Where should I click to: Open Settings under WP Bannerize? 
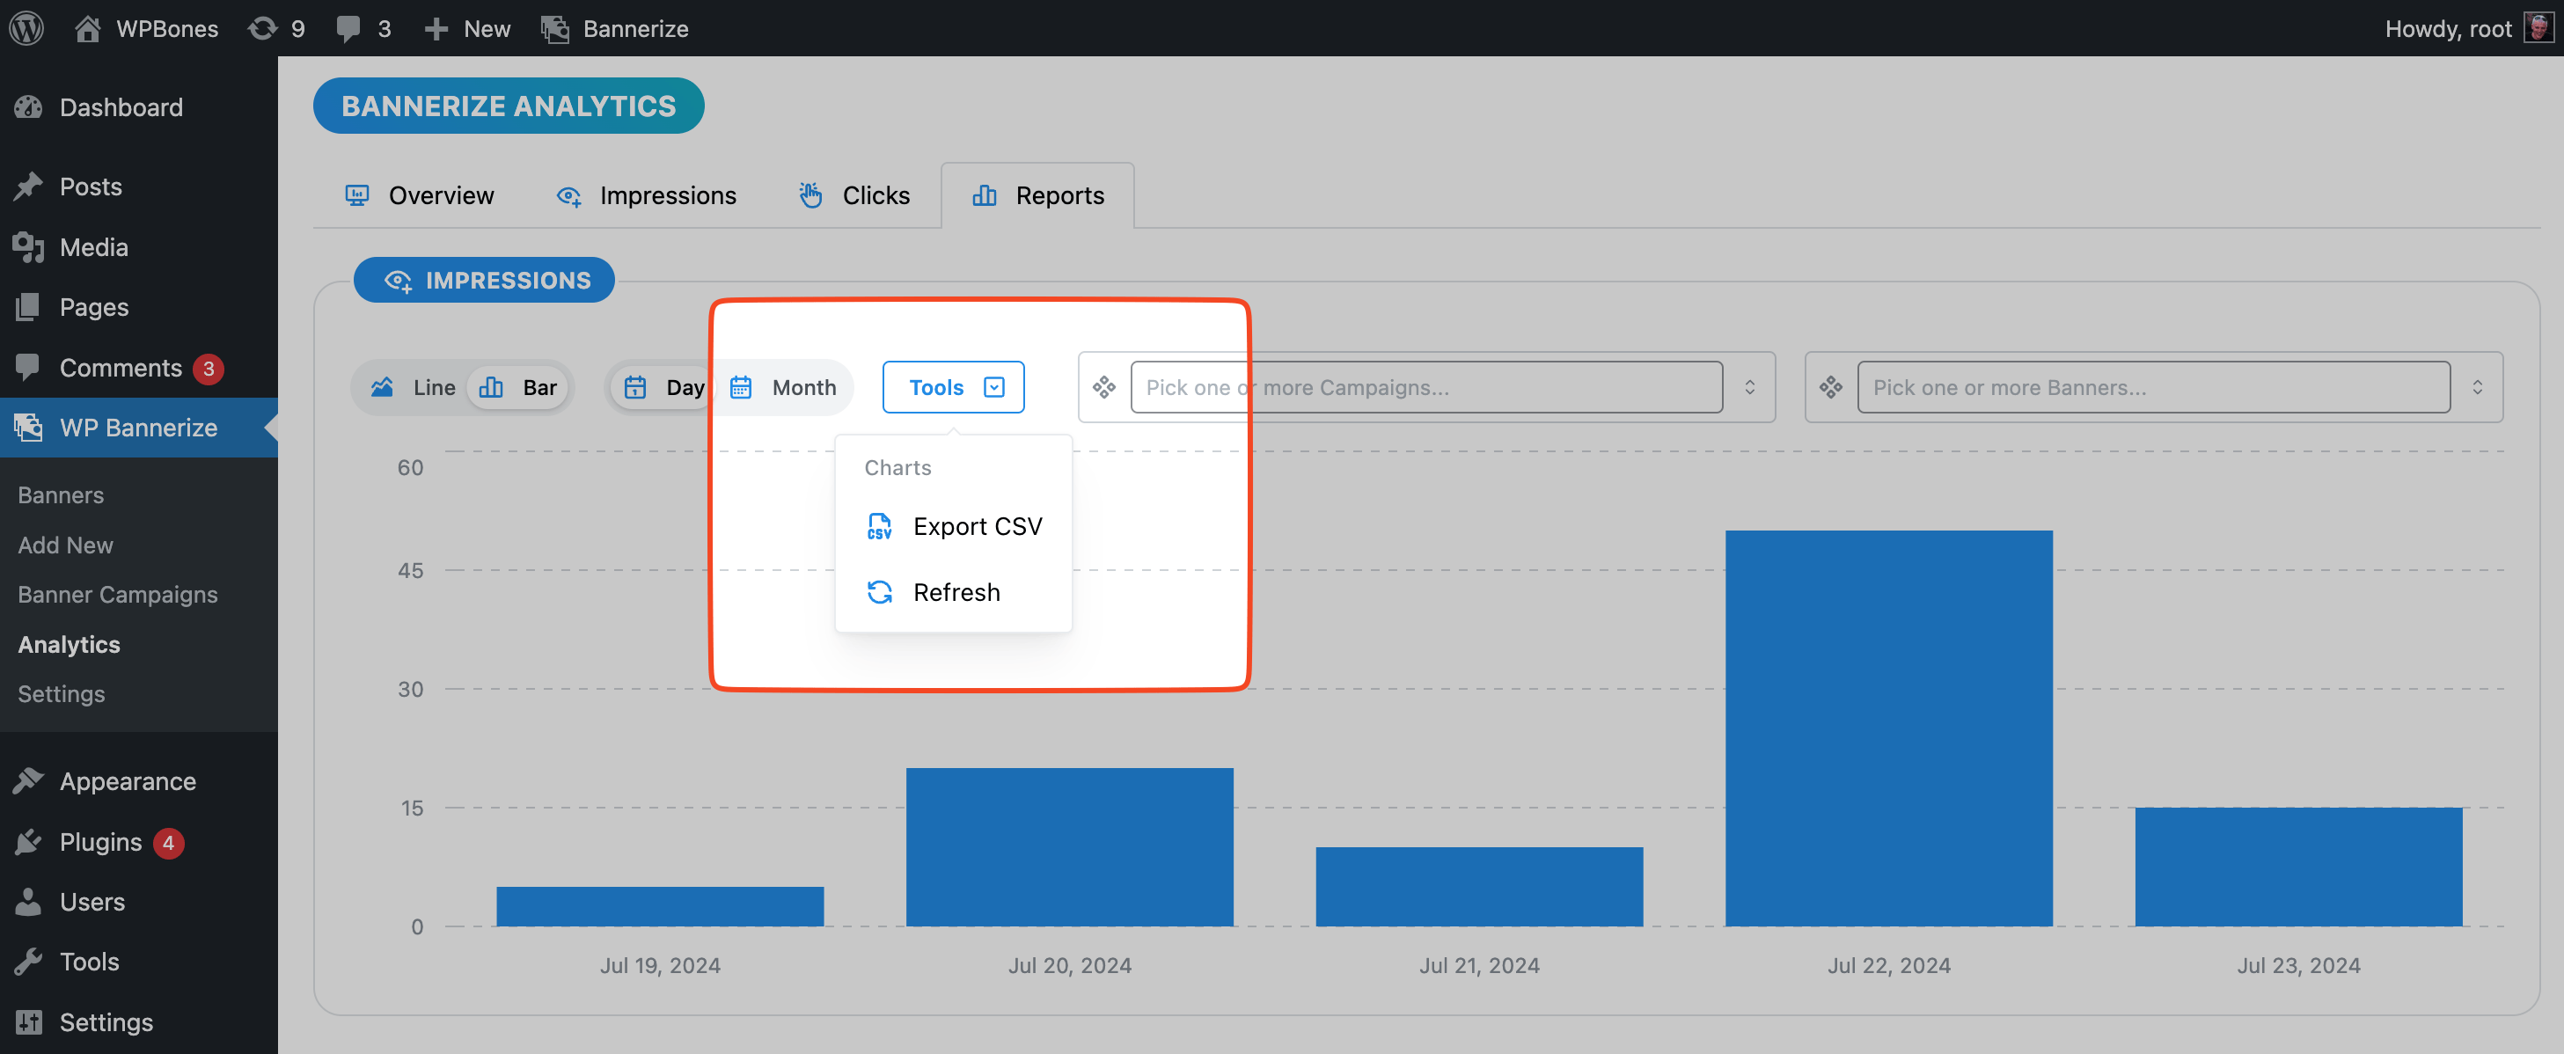61,693
